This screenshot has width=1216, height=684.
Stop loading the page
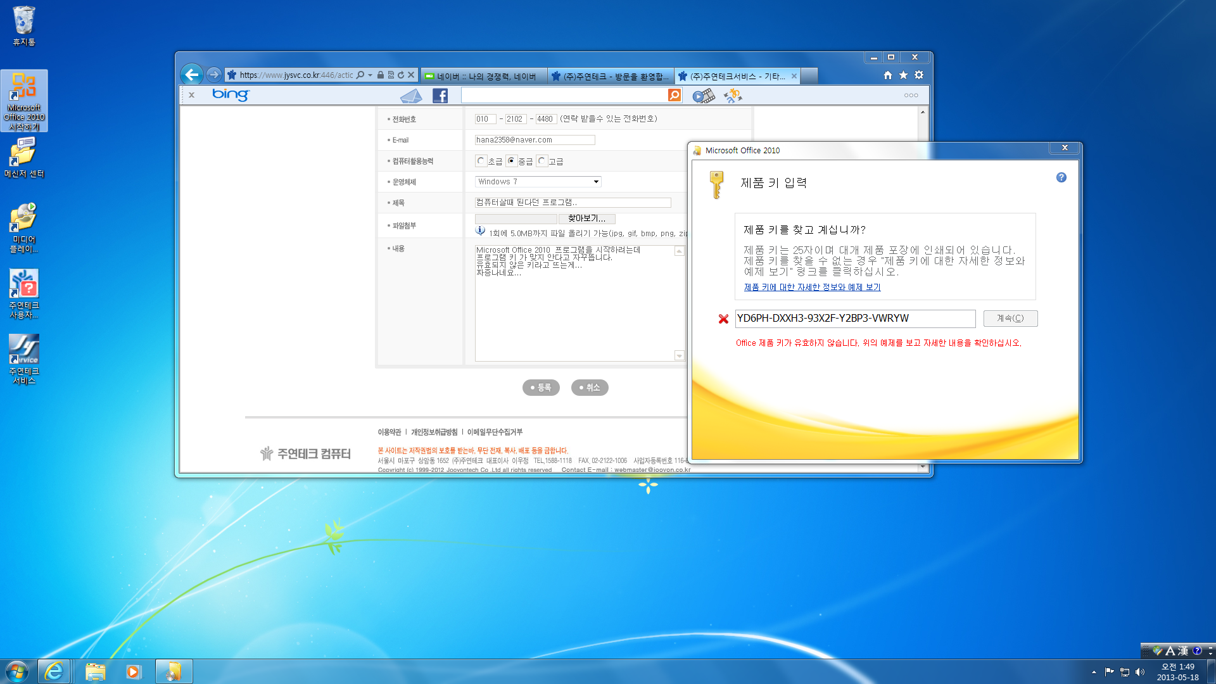(411, 75)
